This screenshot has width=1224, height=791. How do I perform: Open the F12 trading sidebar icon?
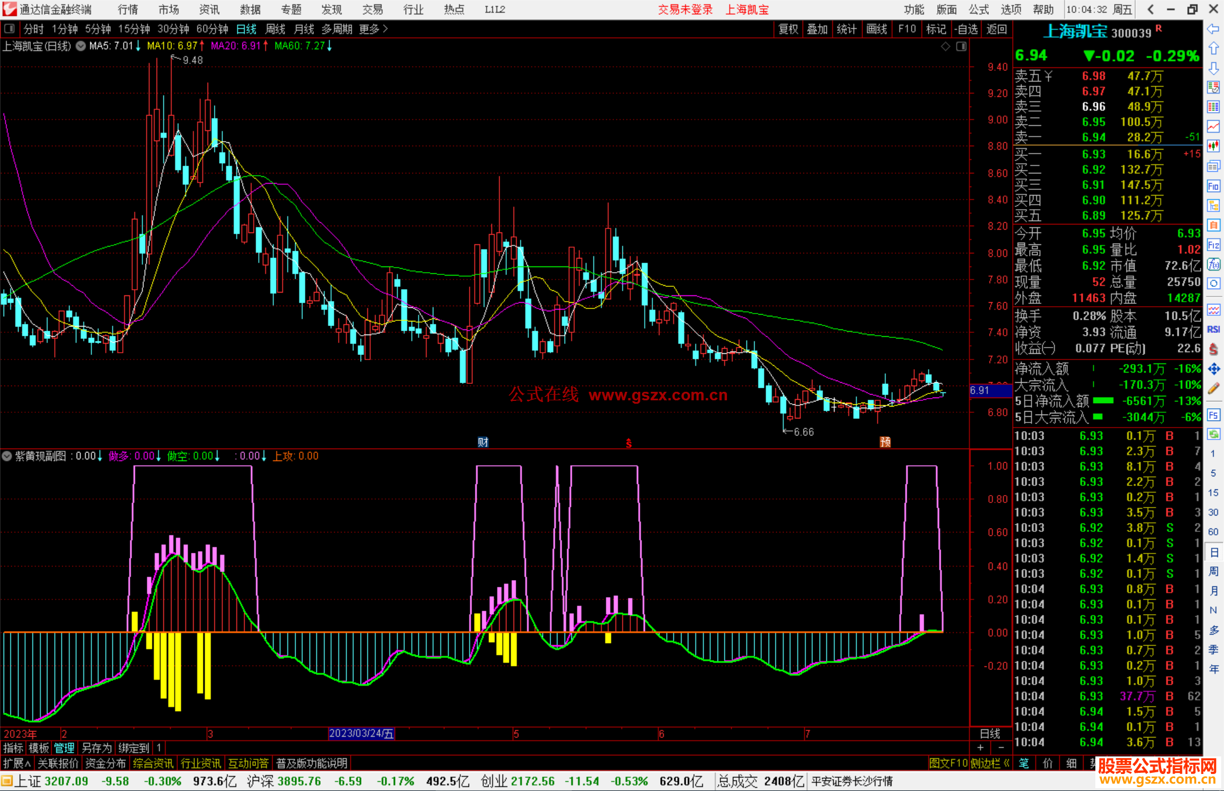1213,245
